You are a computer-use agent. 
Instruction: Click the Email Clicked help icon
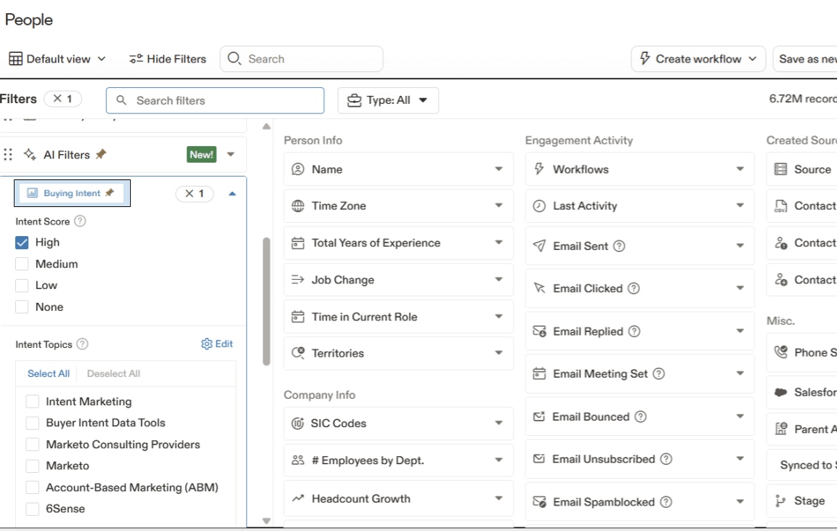click(634, 288)
